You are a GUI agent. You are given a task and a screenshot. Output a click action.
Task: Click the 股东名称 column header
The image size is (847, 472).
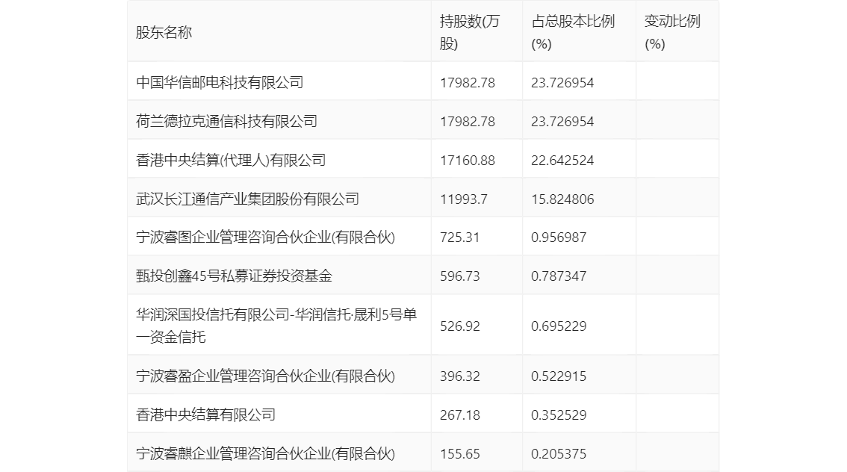[x=164, y=32]
